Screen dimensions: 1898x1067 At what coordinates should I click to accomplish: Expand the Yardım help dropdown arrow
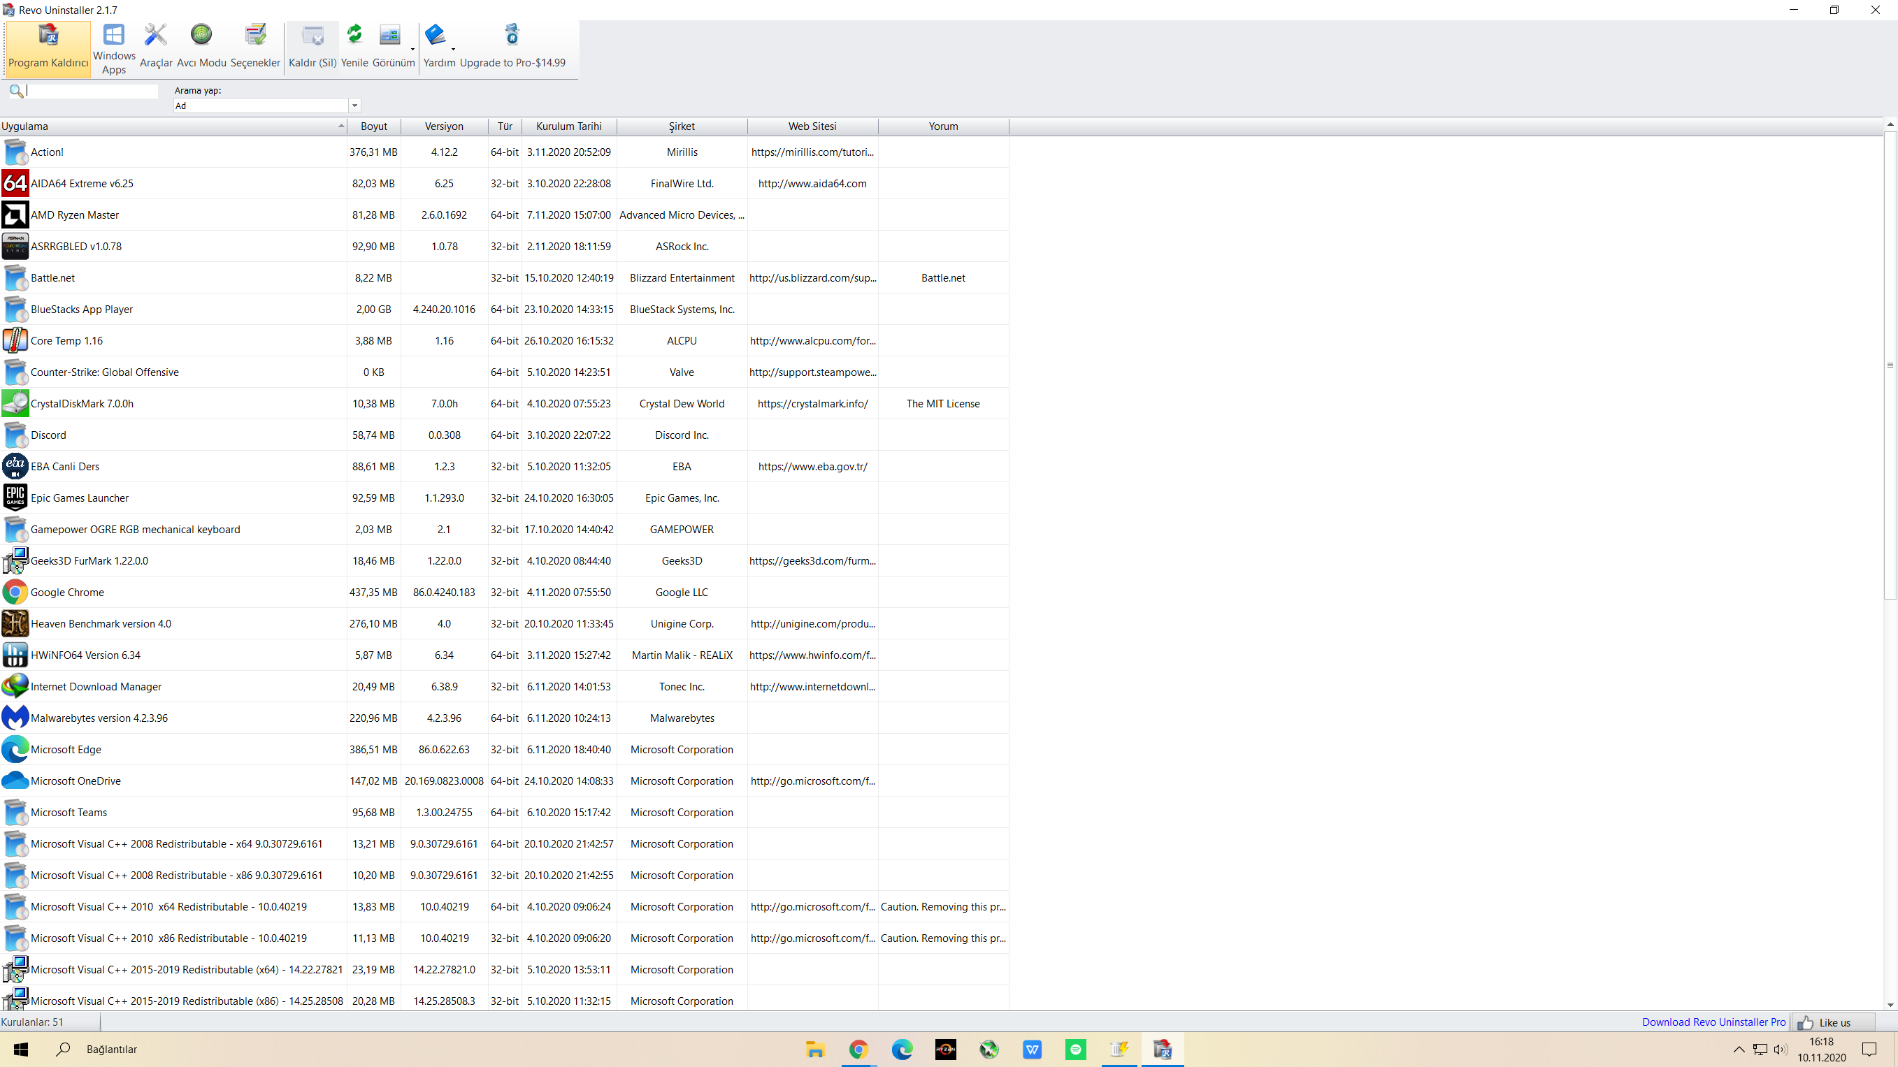tap(453, 50)
